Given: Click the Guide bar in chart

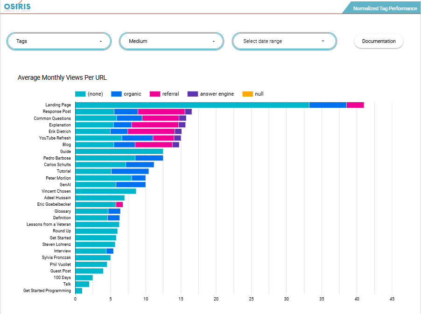Looking at the screenshot, I should tap(119, 151).
